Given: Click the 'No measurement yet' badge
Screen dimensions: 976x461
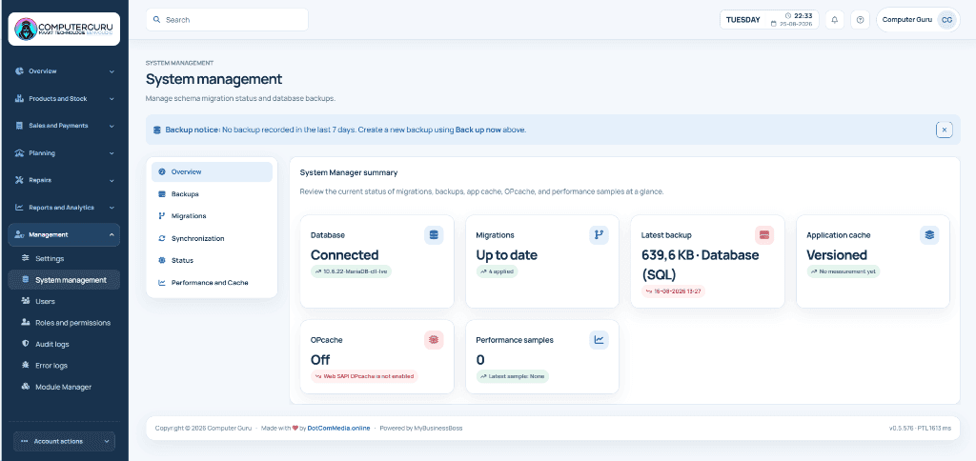Looking at the screenshot, I should [x=844, y=271].
